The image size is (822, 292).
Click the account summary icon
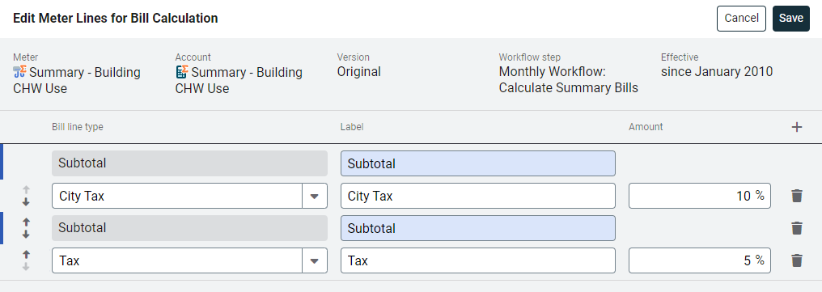(x=182, y=72)
